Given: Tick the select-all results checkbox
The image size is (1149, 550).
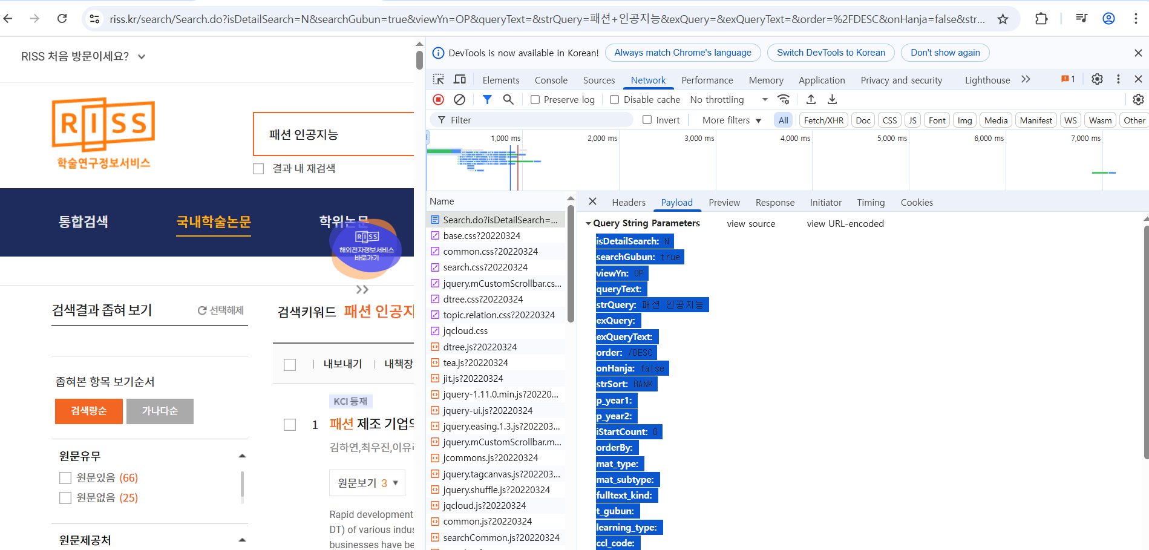Looking at the screenshot, I should tap(290, 364).
